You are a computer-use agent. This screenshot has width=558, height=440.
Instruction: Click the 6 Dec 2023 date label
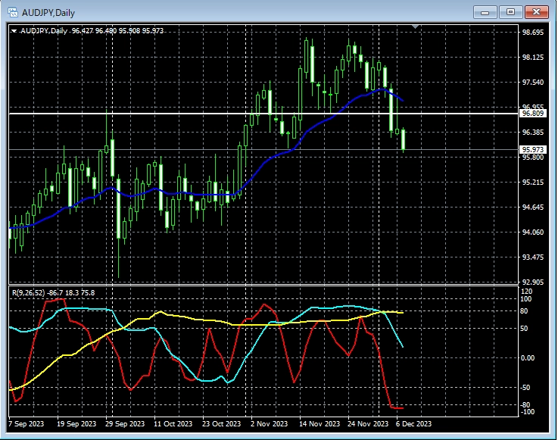click(x=413, y=424)
